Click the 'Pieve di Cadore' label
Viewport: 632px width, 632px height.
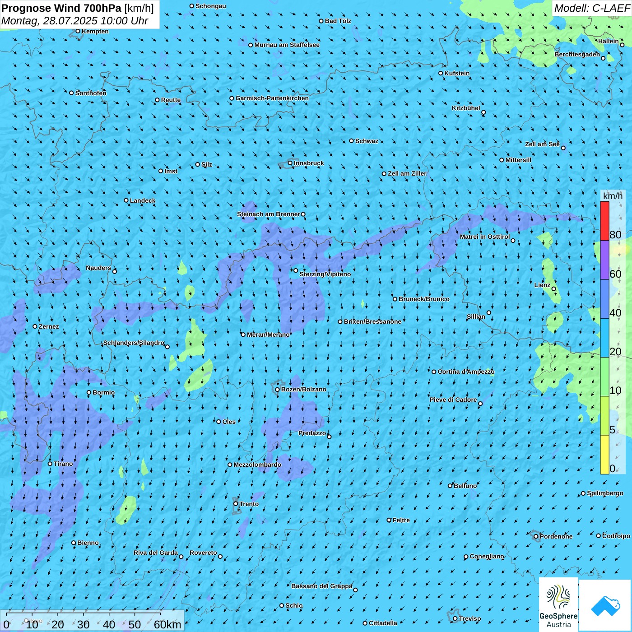pyautogui.click(x=453, y=400)
